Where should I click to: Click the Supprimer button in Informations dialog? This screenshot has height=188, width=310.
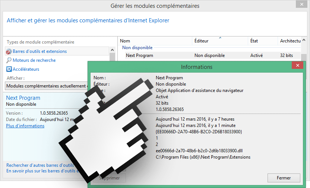click(109, 178)
